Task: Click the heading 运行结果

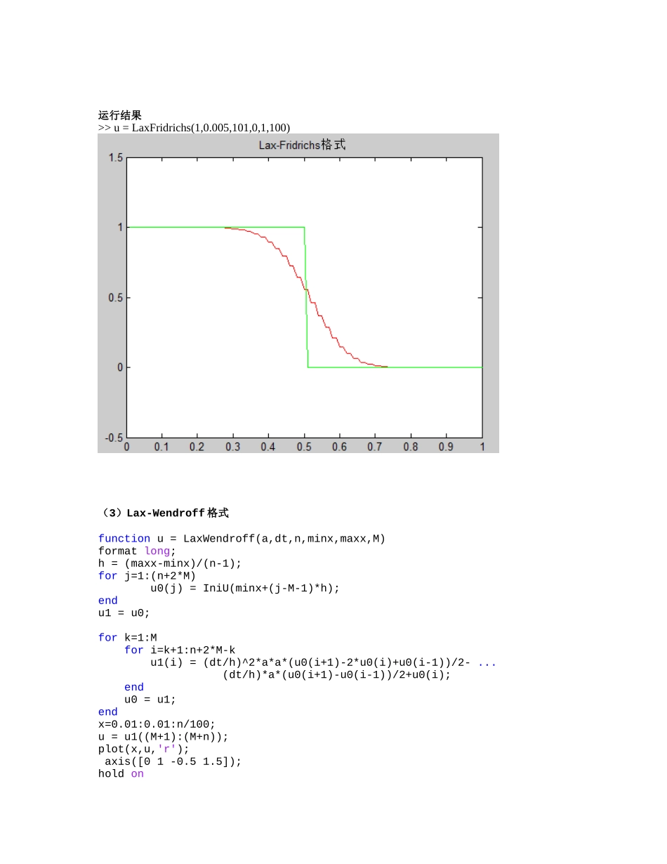Action: point(119,116)
